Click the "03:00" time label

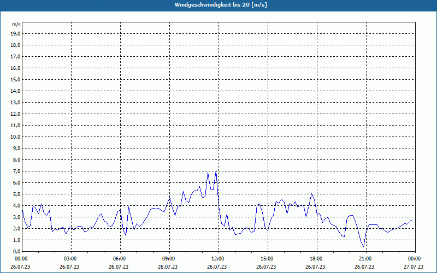pos(71,259)
